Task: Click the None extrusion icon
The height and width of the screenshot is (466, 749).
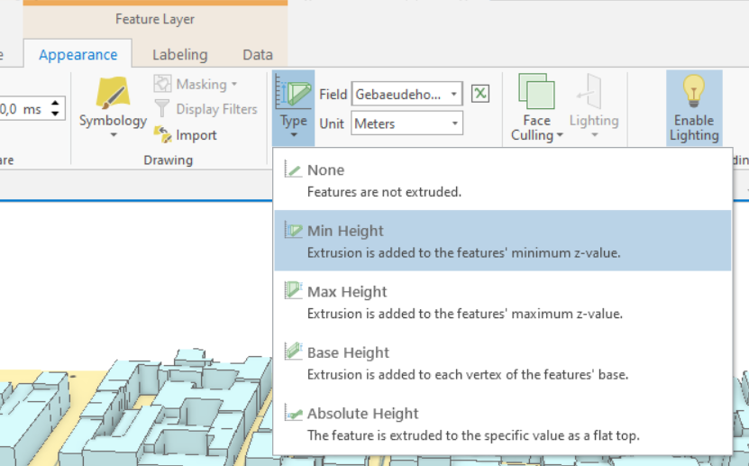Action: (293, 169)
